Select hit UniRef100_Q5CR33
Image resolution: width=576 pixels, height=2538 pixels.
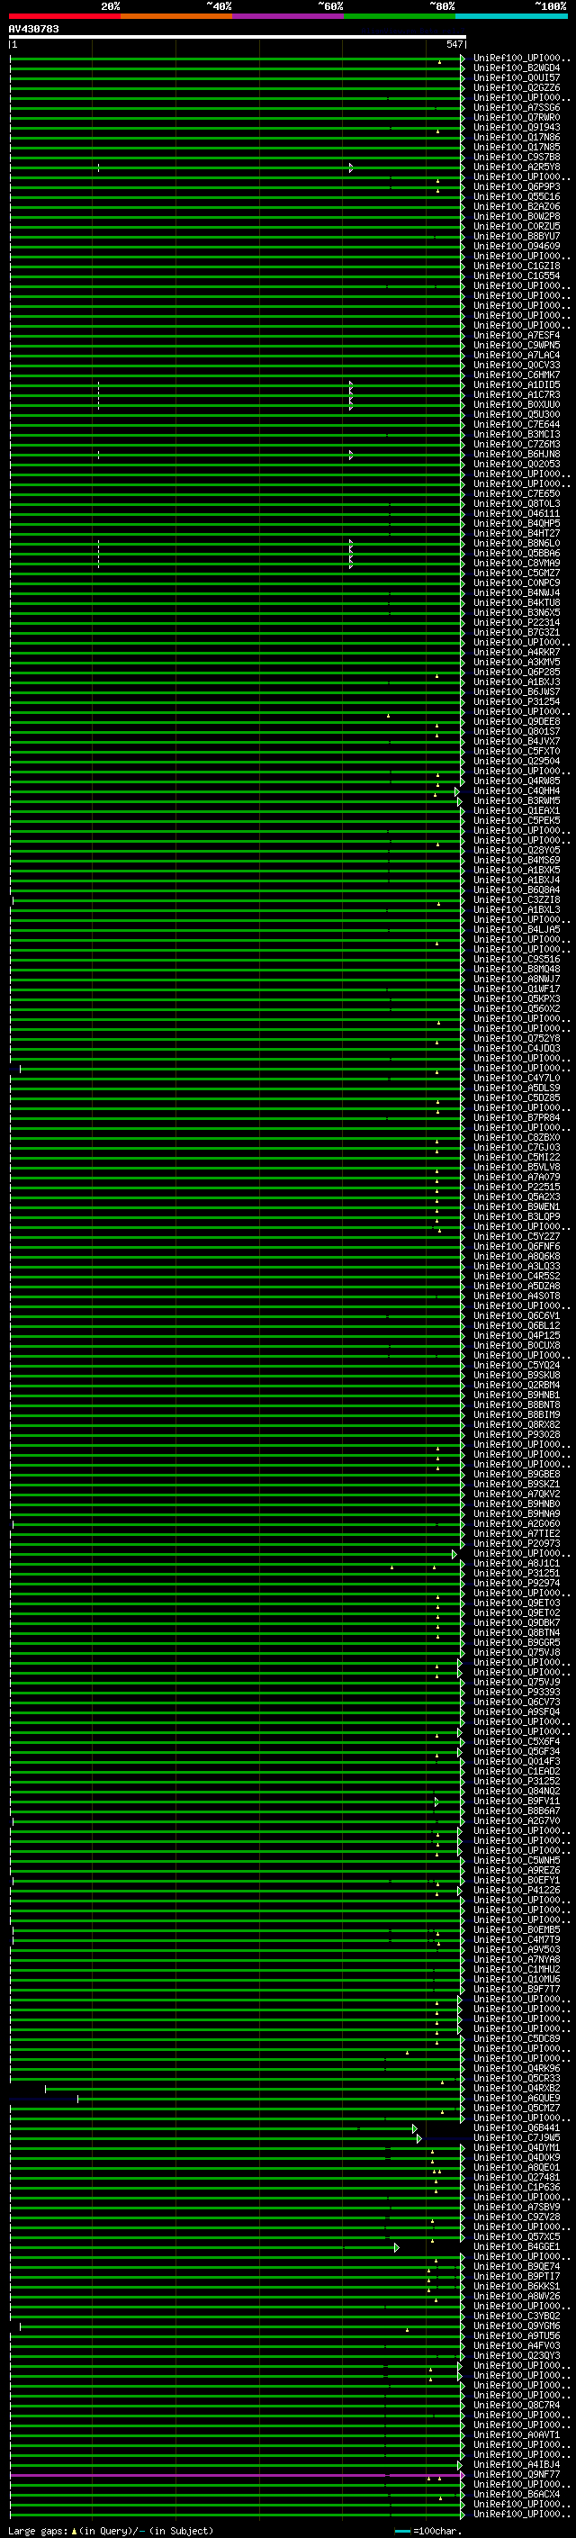[x=516, y=2078]
